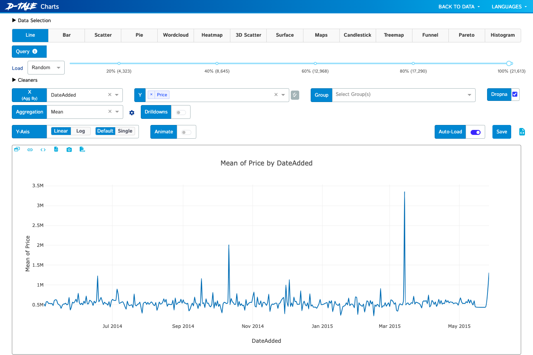
Task: Switch to the Heatmap chart tab
Action: 212,35
